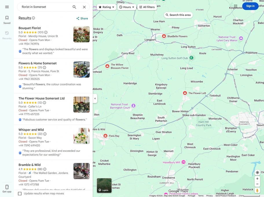Click wheelchair accessible icon for Bramble & Wild
This screenshot has width=264, height=197.
(x=30, y=173)
